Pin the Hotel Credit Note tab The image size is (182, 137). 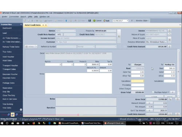(43, 25)
